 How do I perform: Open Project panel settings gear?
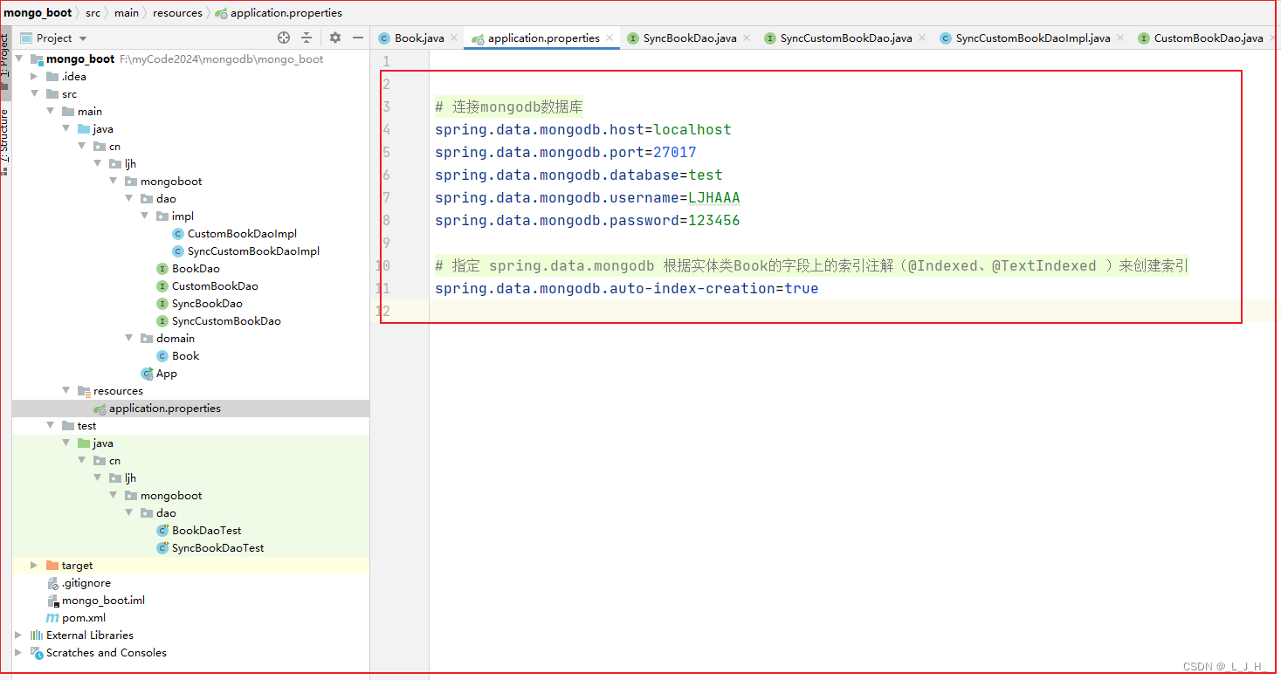pyautogui.click(x=335, y=38)
